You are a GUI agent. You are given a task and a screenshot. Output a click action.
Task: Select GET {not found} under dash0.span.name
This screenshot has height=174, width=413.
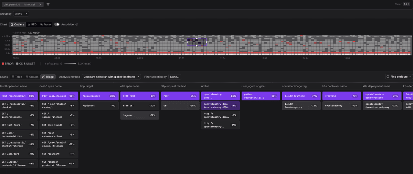pos(59,125)
